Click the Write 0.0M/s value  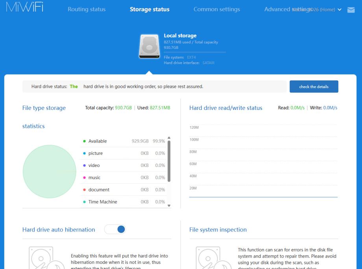click(x=330, y=108)
